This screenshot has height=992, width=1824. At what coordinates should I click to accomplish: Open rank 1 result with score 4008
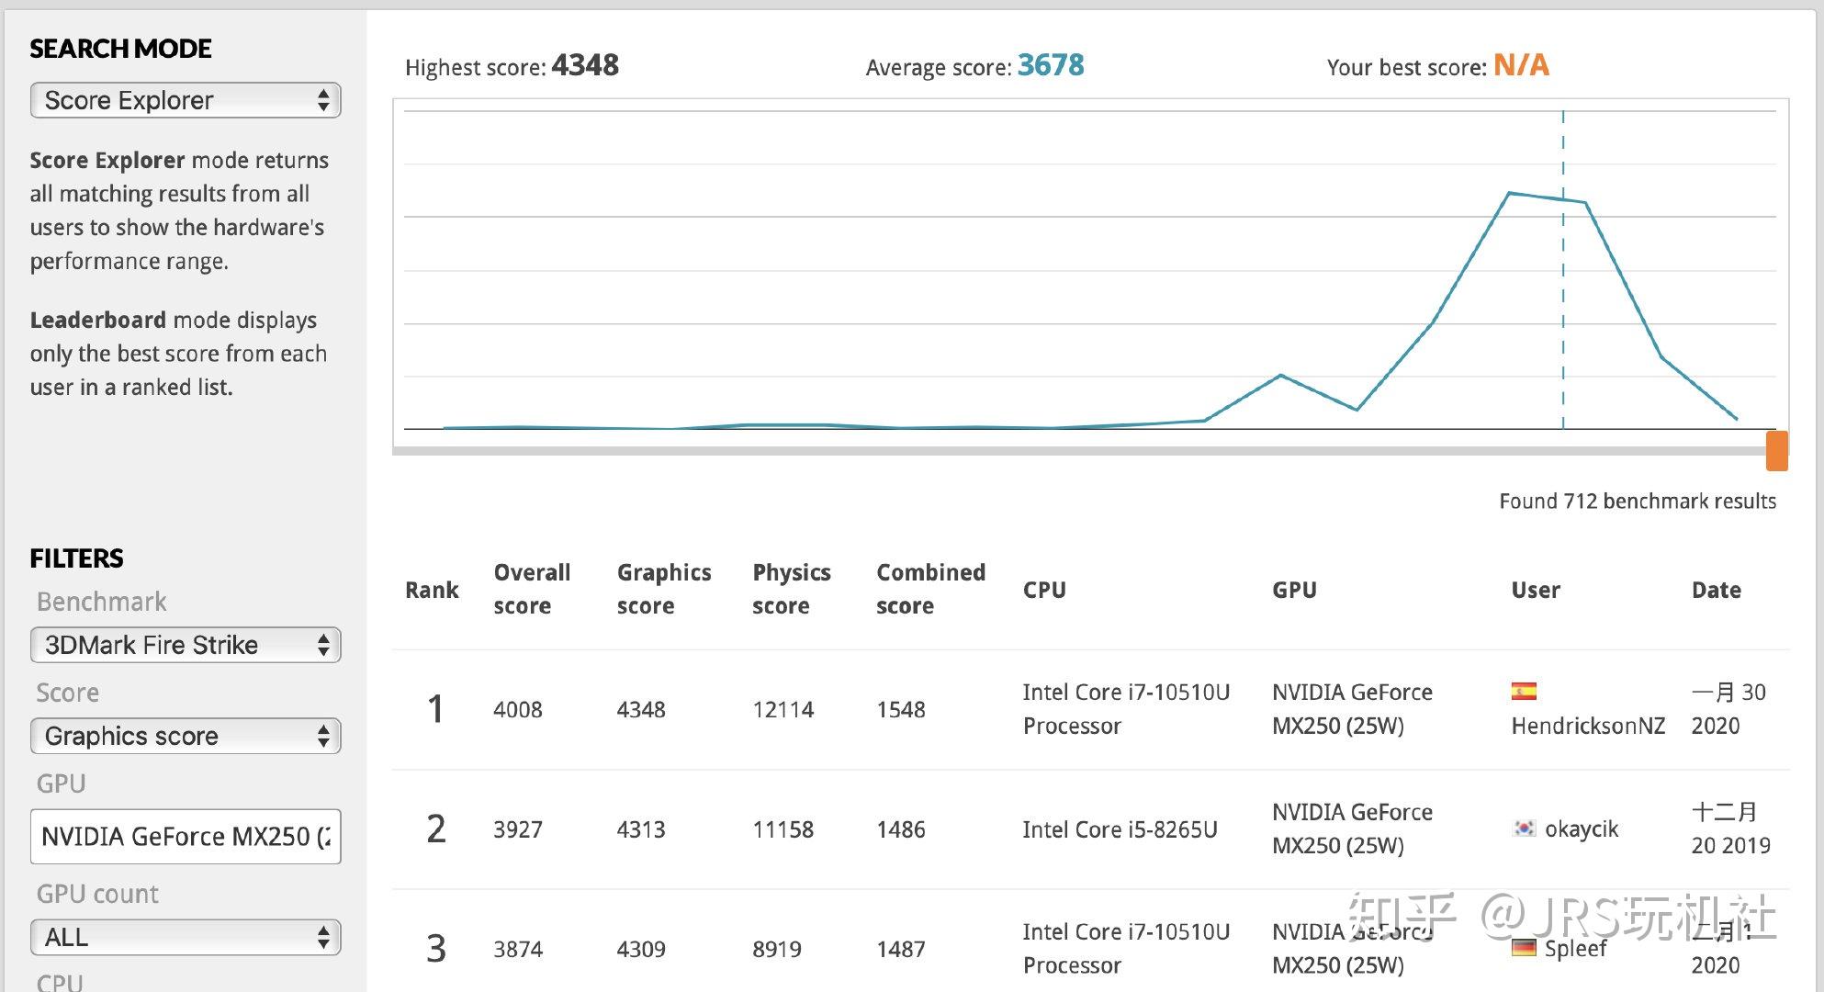(x=518, y=709)
